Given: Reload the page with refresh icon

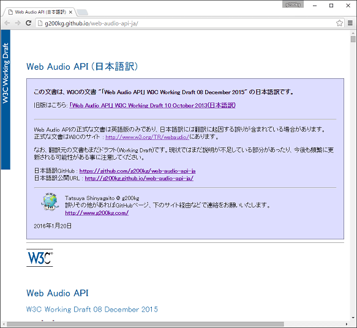Looking at the screenshot, I should 28,23.
